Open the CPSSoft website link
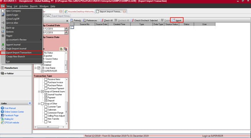This screenshot has width=251, height=138. 12,123
